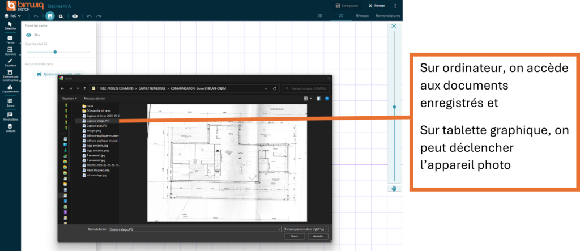Open the Annotations tool

pyautogui.click(x=10, y=117)
